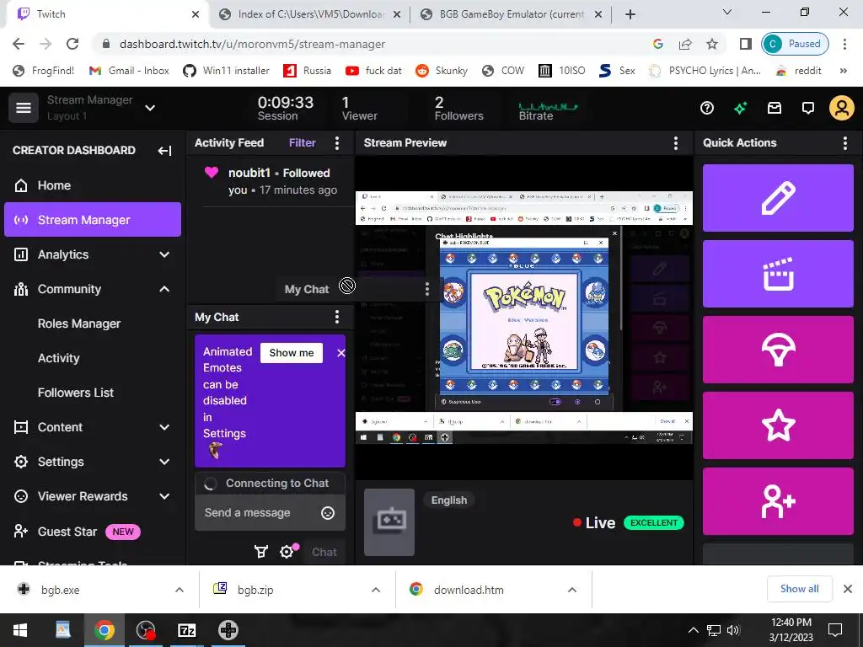Open the hamburger menu beside Stream Manager
Image resolution: width=863 pixels, height=647 pixels.
coord(23,107)
